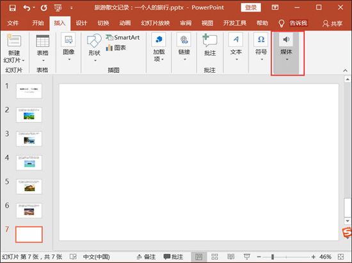Click the vertical scrollbar down arrow

[x=348, y=221]
